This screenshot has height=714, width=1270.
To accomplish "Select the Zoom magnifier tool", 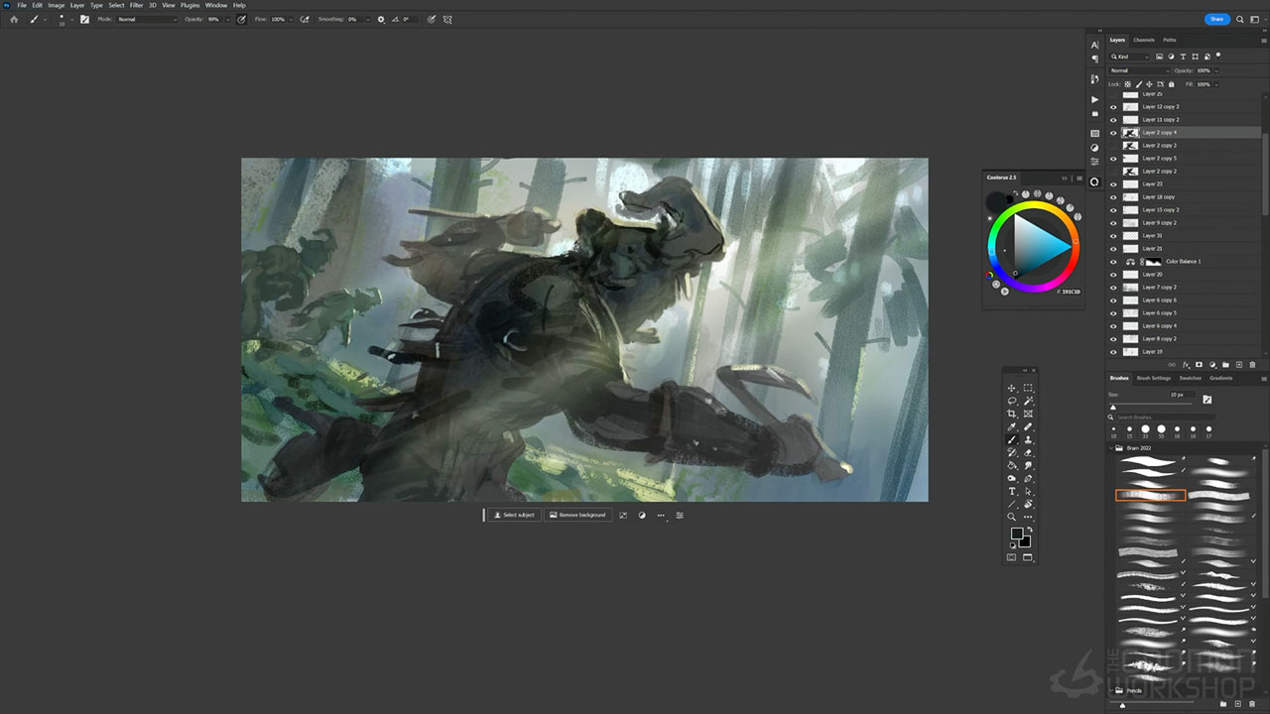I will click(1012, 517).
